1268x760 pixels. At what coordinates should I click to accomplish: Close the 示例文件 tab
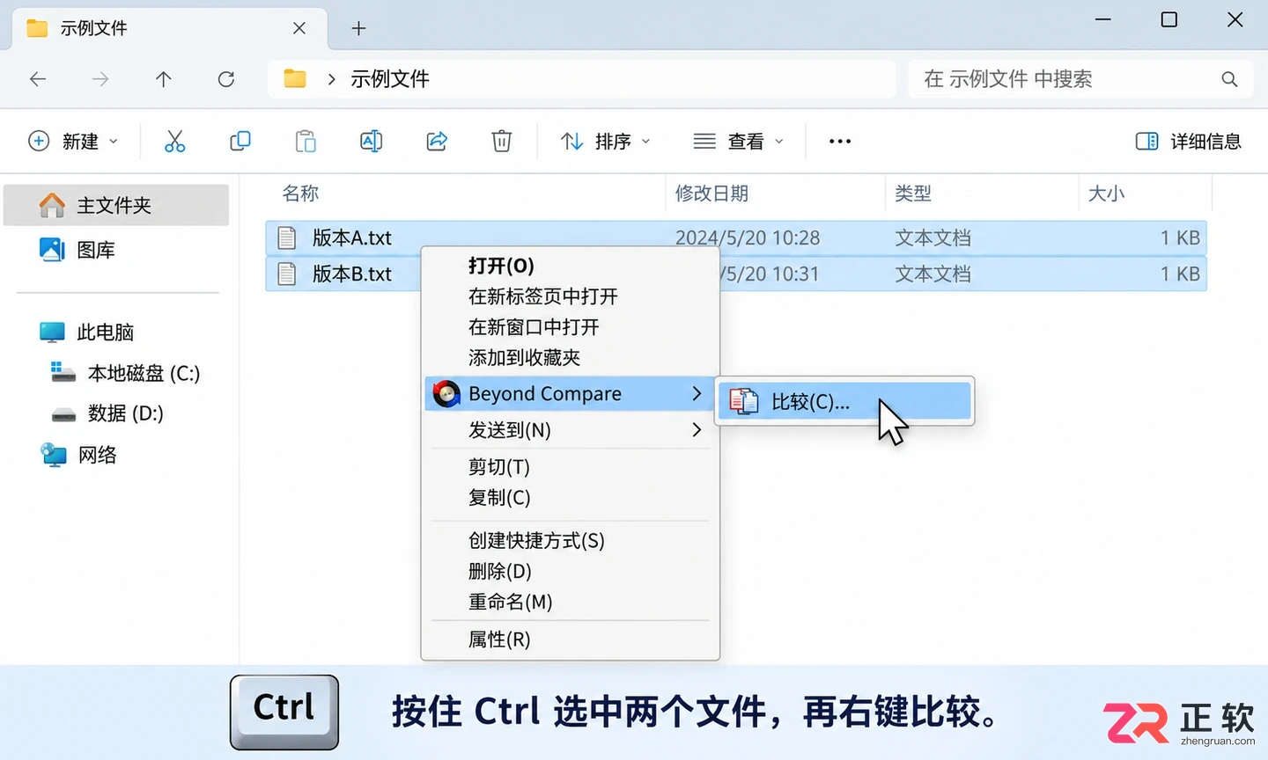(x=299, y=28)
